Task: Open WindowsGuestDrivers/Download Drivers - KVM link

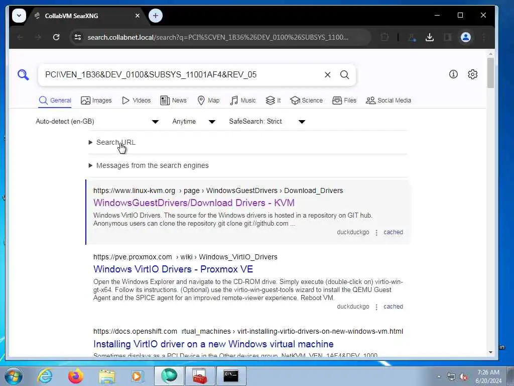Action: (194, 203)
